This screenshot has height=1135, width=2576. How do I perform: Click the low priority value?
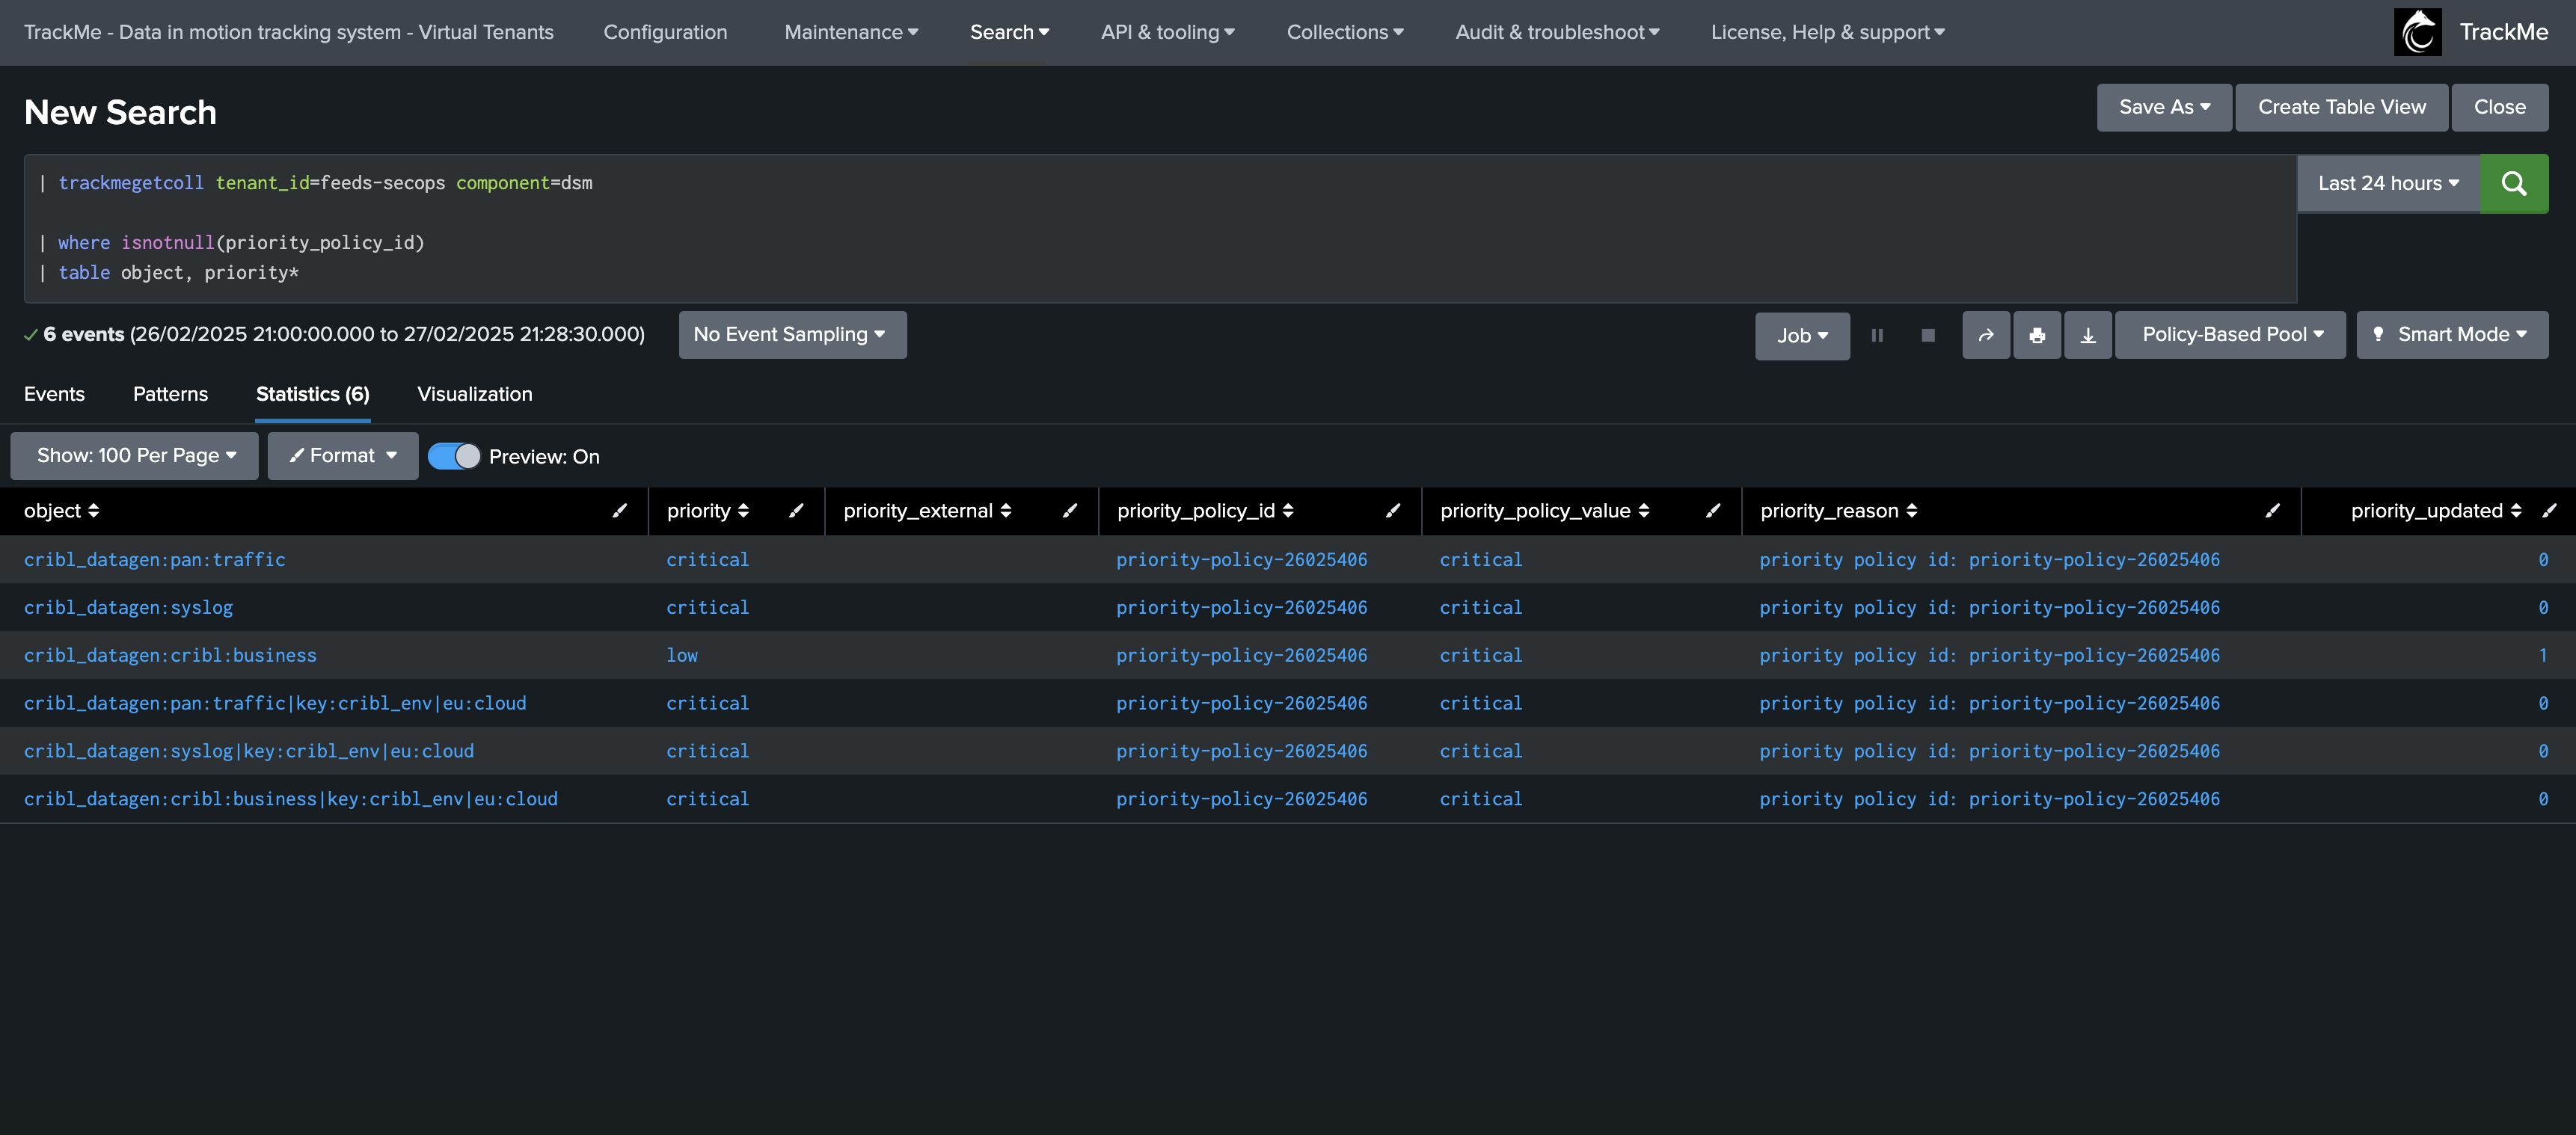coord(682,656)
